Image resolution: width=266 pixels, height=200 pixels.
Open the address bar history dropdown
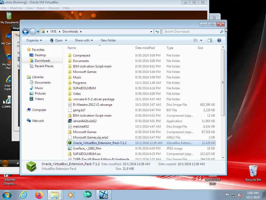[151, 32]
